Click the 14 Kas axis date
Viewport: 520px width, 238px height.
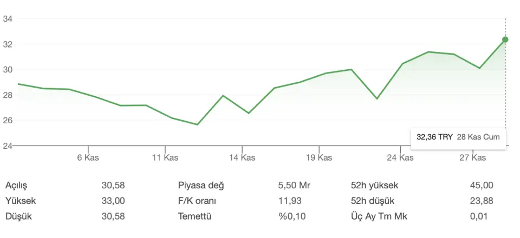click(x=242, y=158)
